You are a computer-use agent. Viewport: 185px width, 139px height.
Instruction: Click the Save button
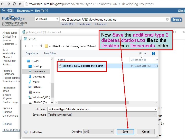[x=125, y=132]
